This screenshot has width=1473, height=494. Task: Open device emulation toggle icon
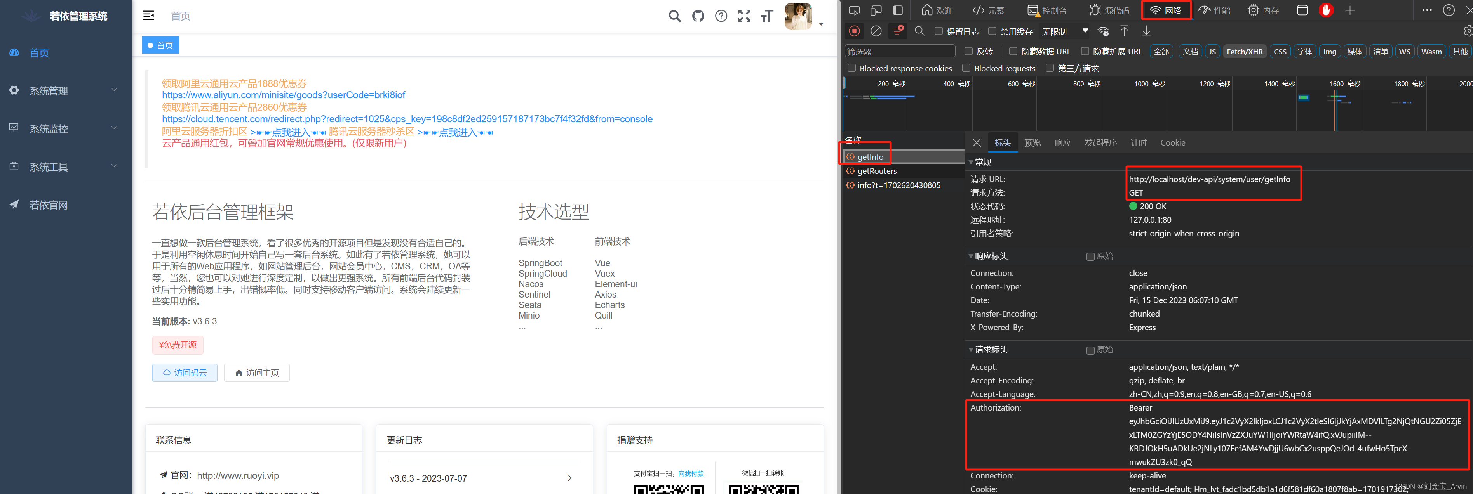(x=876, y=10)
